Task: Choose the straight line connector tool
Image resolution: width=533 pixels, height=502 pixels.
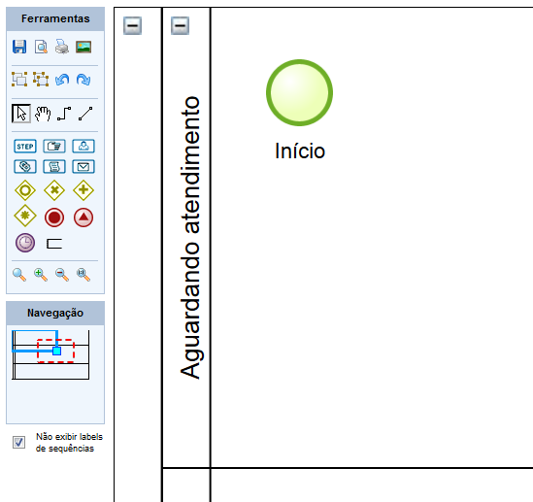Action: tap(85, 114)
